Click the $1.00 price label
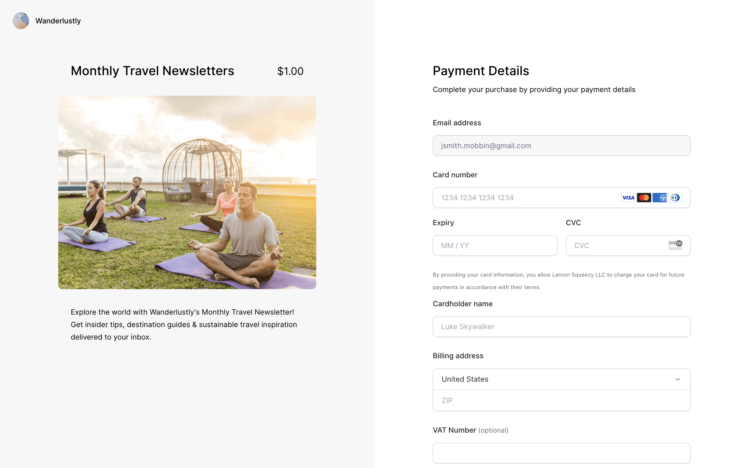Viewport: 749px width, 468px height. [x=290, y=71]
